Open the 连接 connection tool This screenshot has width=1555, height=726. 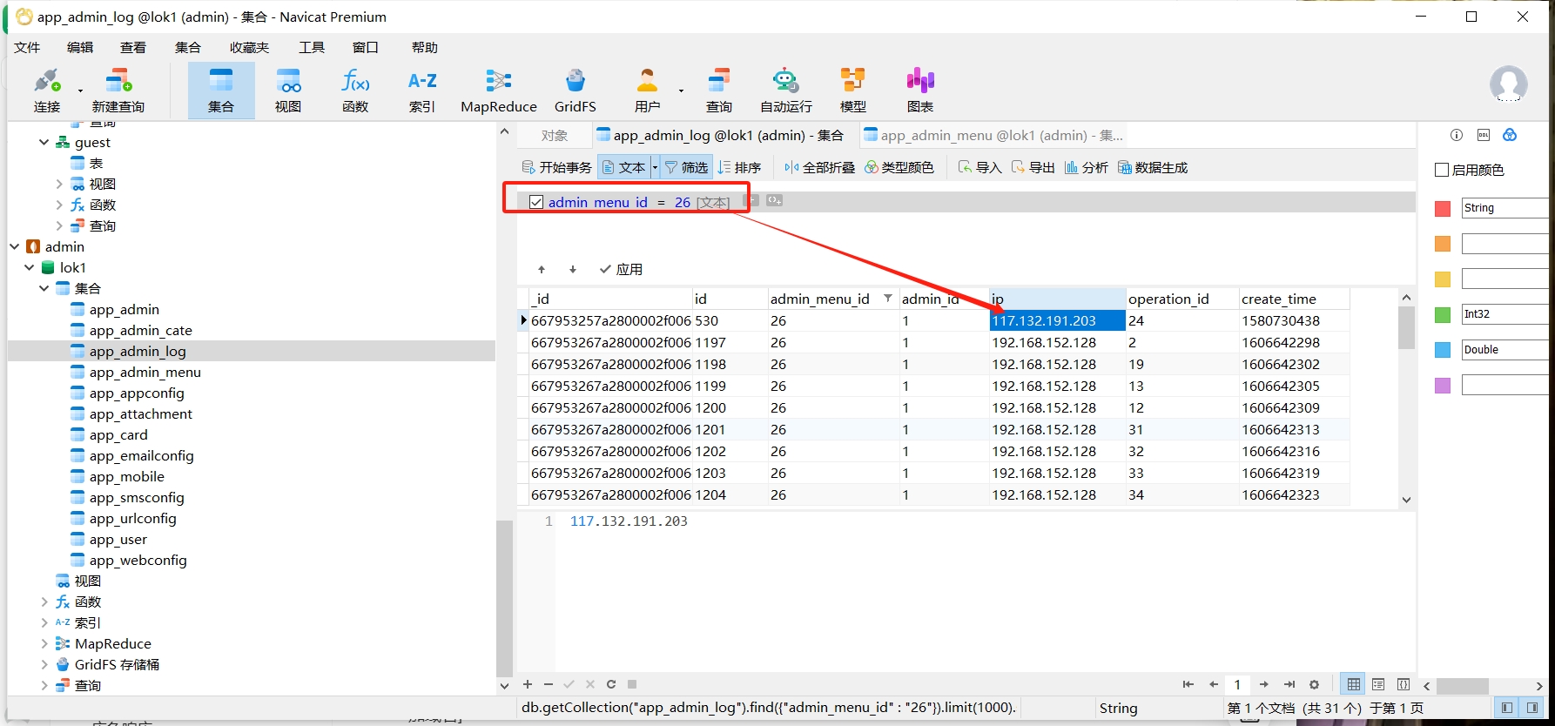(x=47, y=91)
